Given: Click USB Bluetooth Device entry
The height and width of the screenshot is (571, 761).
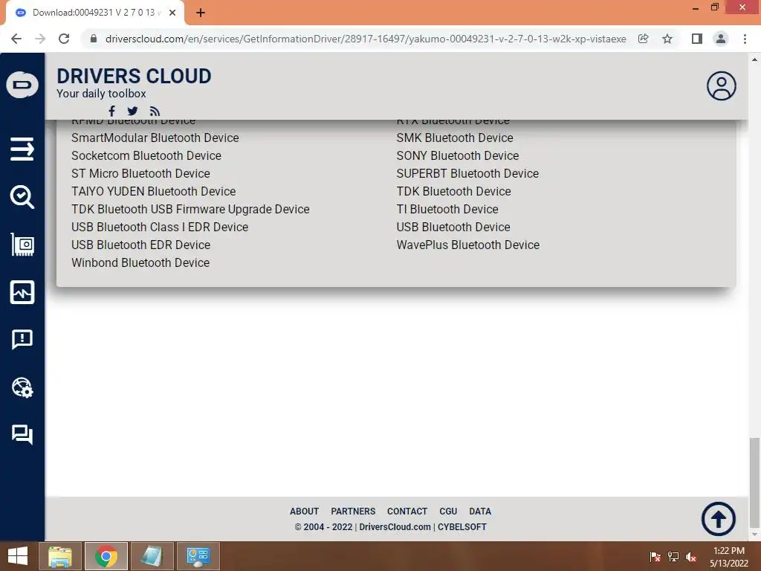Looking at the screenshot, I should [x=453, y=228].
